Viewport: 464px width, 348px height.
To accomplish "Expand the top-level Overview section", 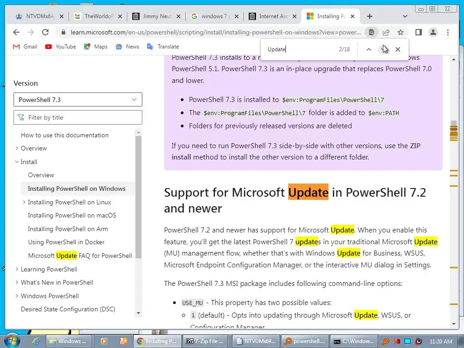I will point(17,148).
